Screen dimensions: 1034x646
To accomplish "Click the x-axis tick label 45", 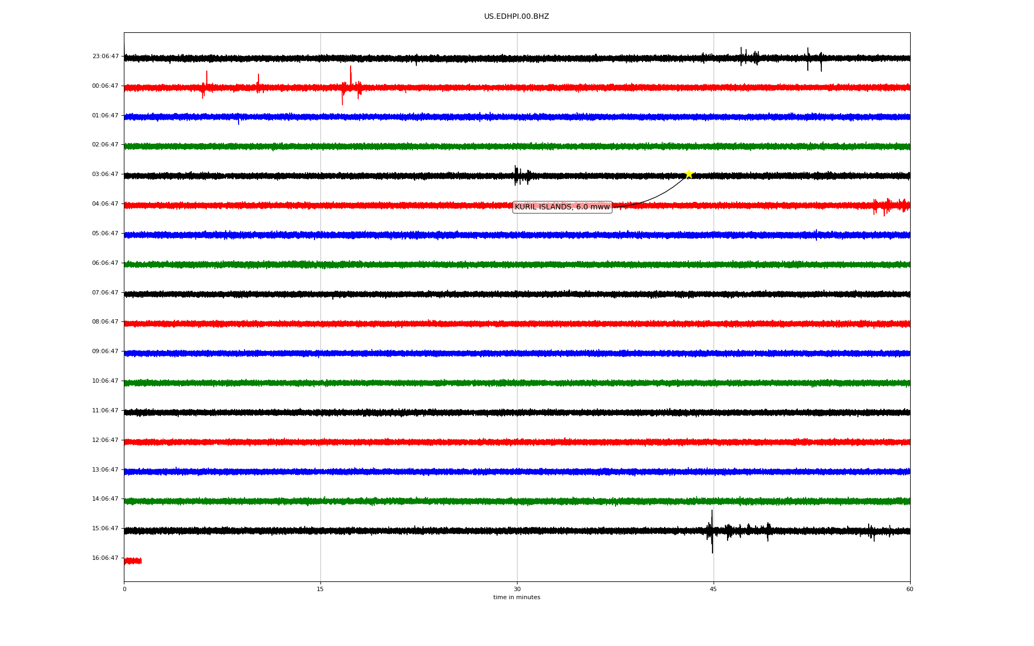I will pos(714,589).
